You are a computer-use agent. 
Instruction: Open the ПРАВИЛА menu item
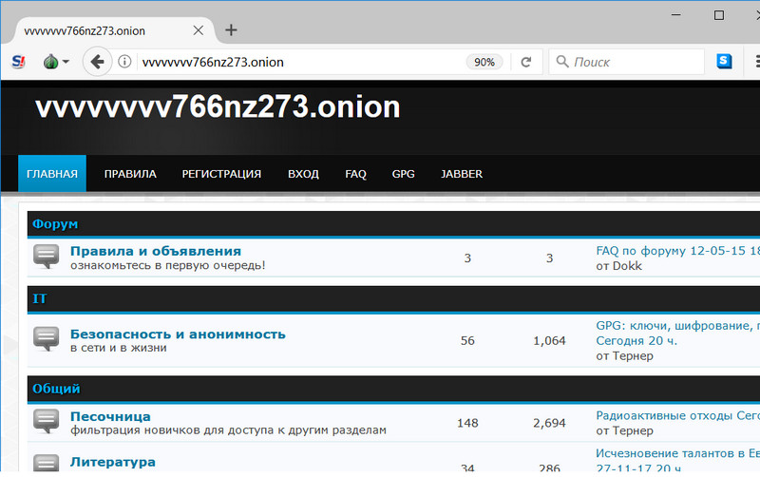pyautogui.click(x=130, y=174)
